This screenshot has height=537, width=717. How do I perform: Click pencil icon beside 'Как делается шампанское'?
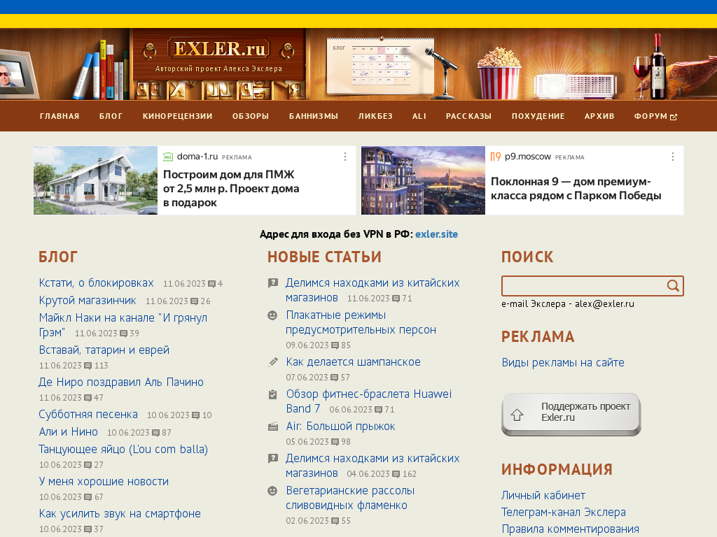click(x=272, y=362)
